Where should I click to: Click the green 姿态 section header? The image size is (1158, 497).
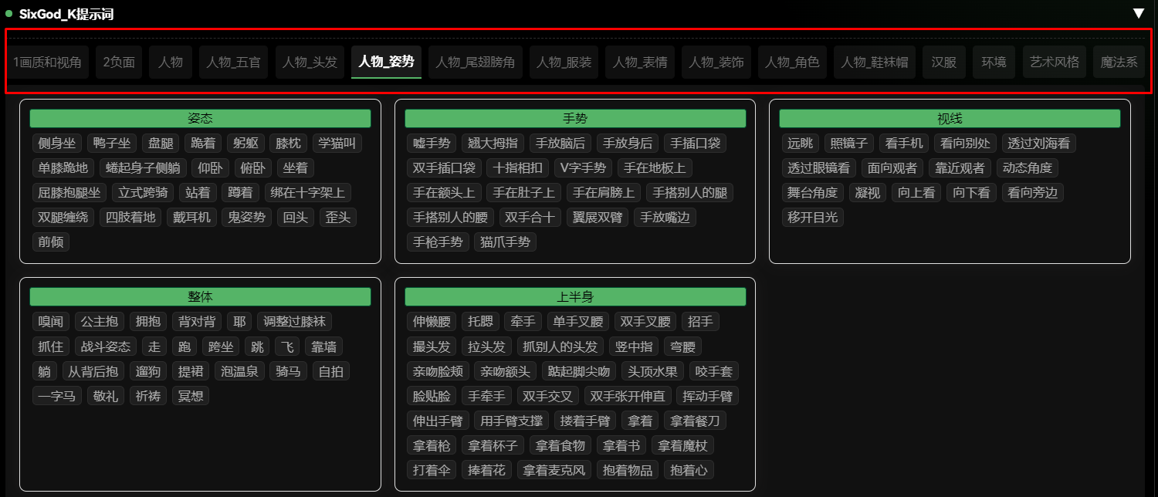pos(200,118)
